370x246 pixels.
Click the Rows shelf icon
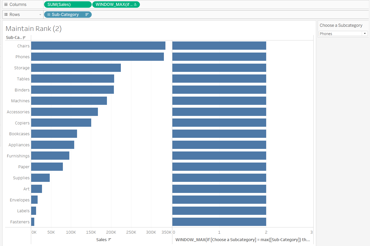pyautogui.click(x=6, y=15)
